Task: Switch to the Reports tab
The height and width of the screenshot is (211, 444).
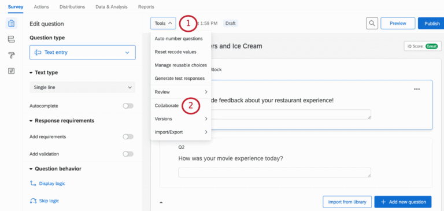Action: pos(146,7)
